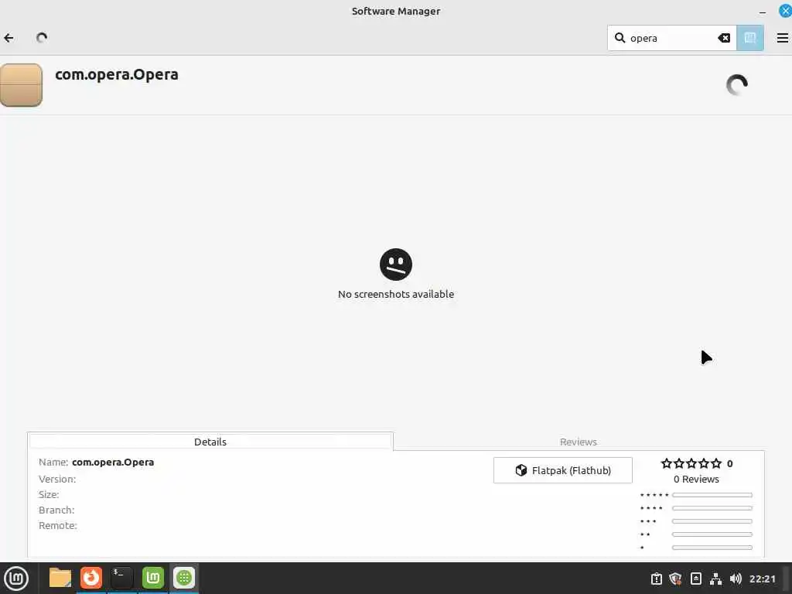The image size is (792, 594).
Task: Launch Firefox from the taskbar
Action: [91, 578]
